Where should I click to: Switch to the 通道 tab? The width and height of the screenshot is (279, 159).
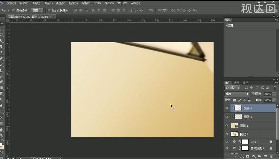237,83
